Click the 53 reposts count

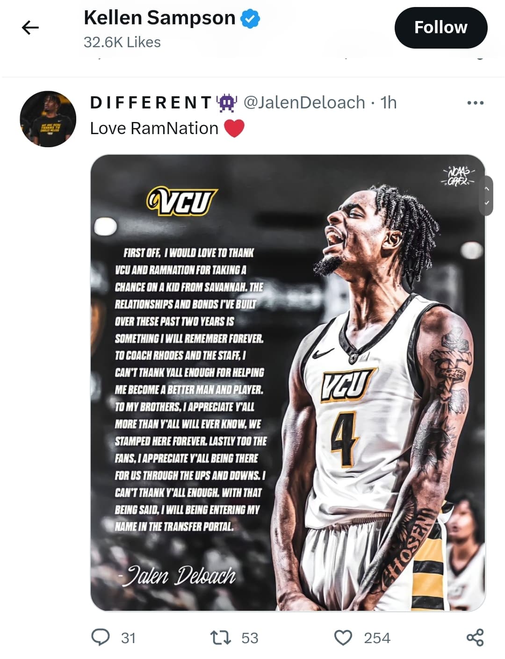pyautogui.click(x=250, y=638)
